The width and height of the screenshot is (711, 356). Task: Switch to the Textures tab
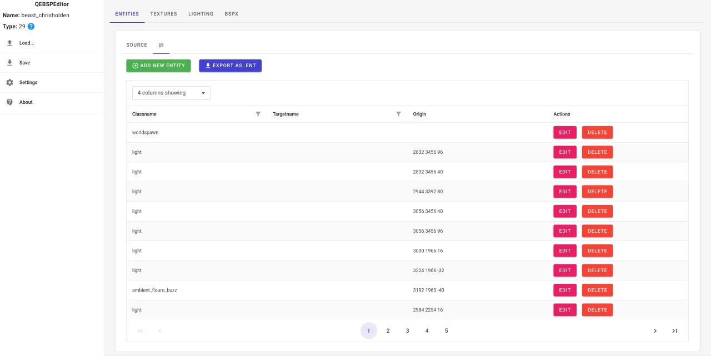163,13
